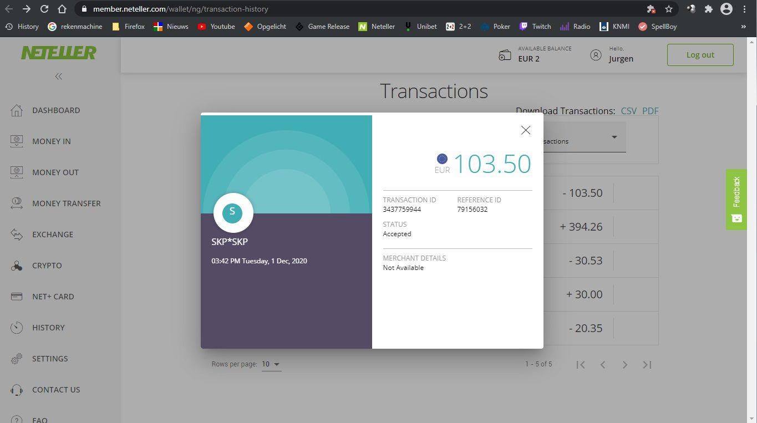
Task: Open the FAQ question mark icon
Action: tap(17, 420)
